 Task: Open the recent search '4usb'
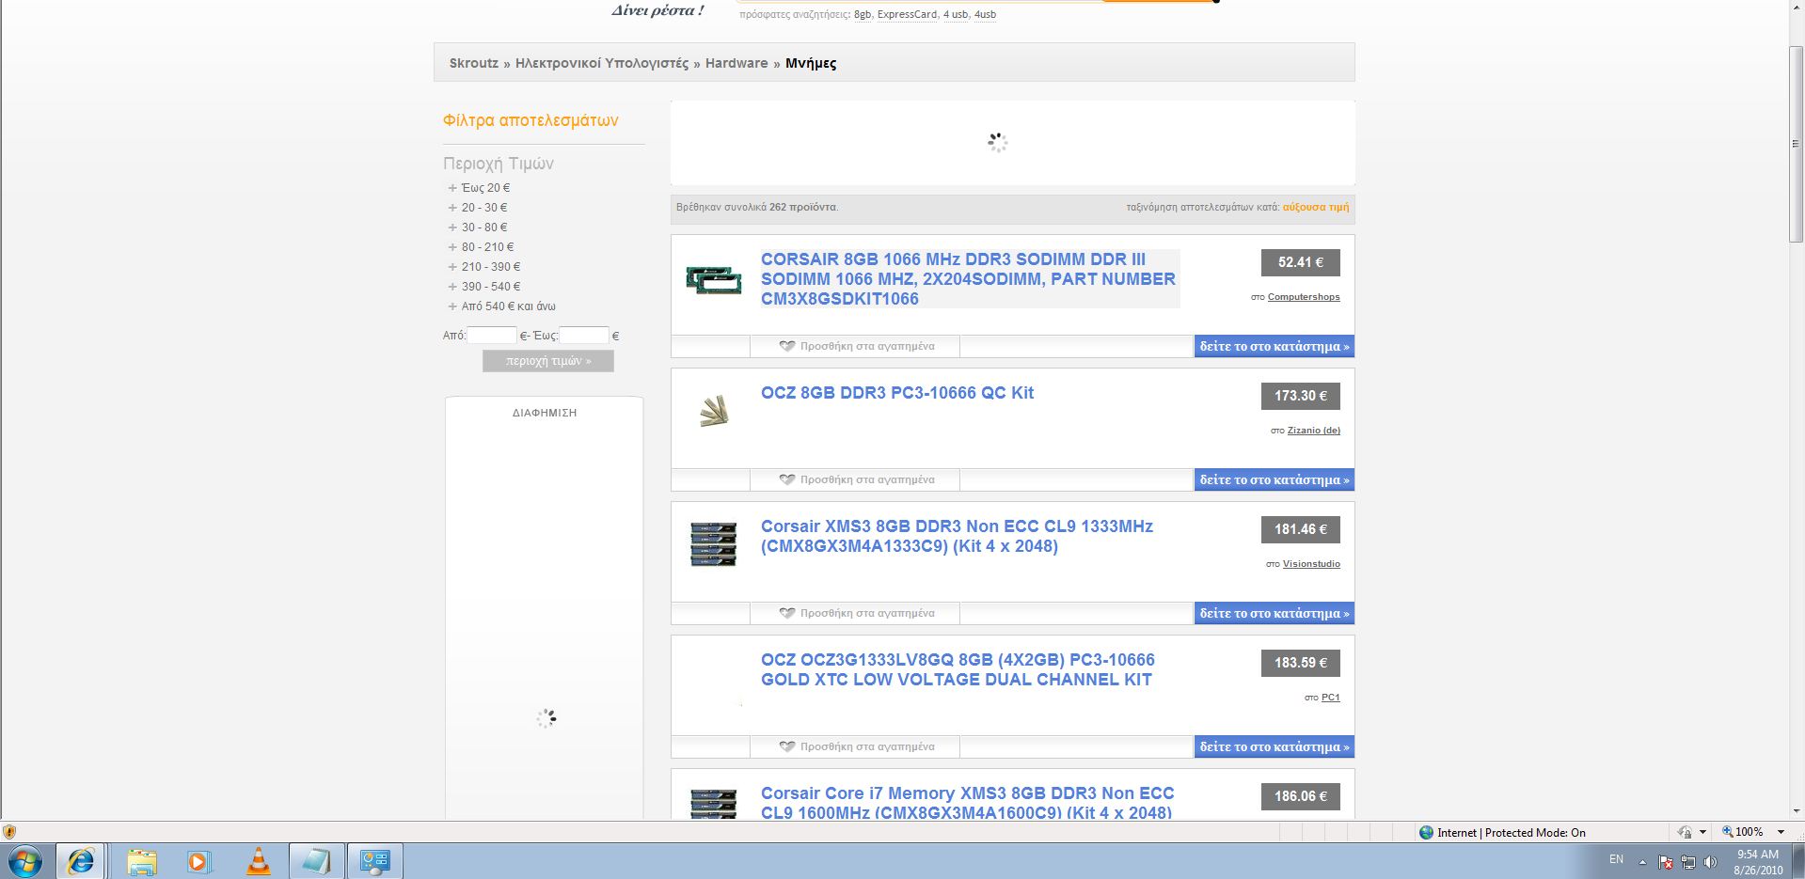click(x=985, y=14)
